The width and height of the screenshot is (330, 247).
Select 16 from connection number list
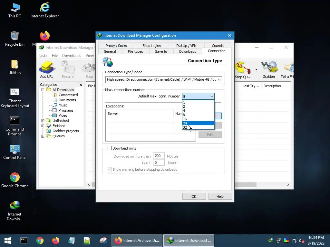[x=198, y=119]
